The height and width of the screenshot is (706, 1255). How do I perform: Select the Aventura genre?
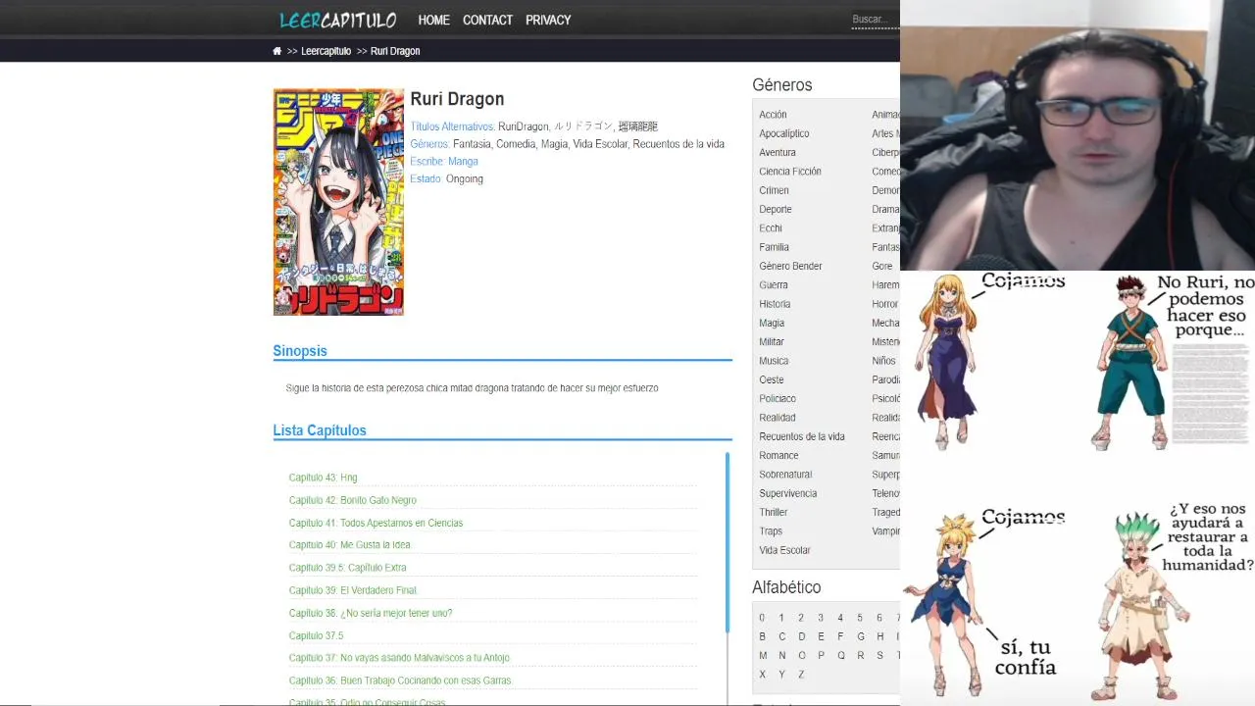point(778,152)
